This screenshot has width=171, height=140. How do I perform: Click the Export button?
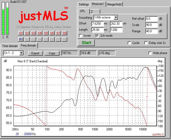(35, 53)
